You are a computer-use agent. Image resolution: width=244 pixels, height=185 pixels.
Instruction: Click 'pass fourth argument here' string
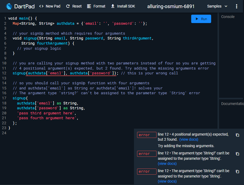coord(47,118)
